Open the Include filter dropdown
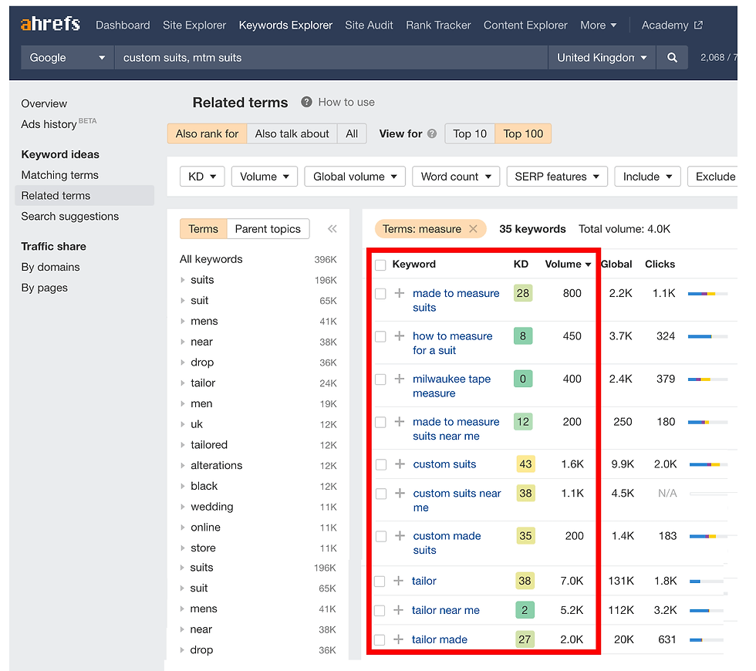The image size is (756, 671). [x=647, y=177]
